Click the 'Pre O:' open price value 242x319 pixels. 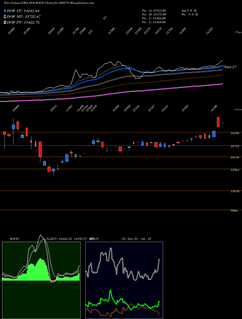(153, 11)
